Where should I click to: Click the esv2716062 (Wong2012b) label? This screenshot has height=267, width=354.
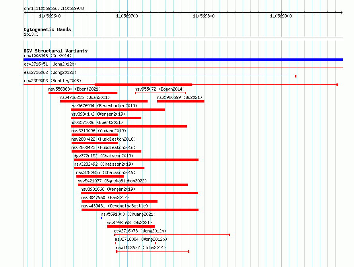[x=50, y=72]
